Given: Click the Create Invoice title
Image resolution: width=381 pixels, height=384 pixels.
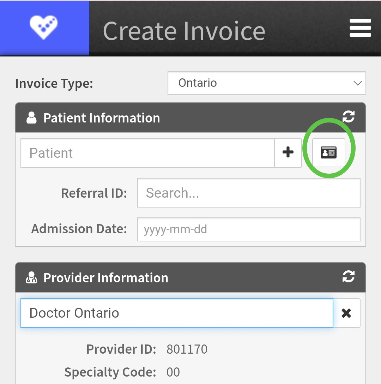Looking at the screenshot, I should click(x=184, y=31).
